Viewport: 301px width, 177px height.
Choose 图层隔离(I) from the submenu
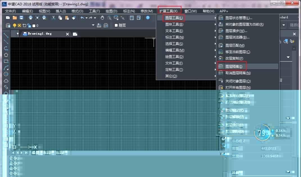click(248, 66)
